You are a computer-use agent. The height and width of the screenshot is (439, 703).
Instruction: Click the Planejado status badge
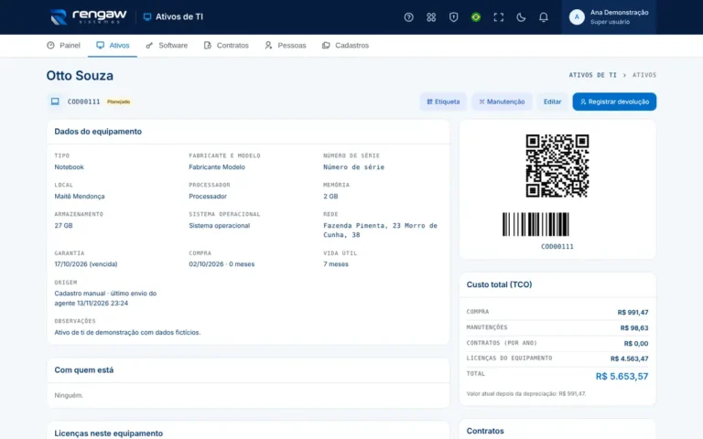tap(118, 102)
